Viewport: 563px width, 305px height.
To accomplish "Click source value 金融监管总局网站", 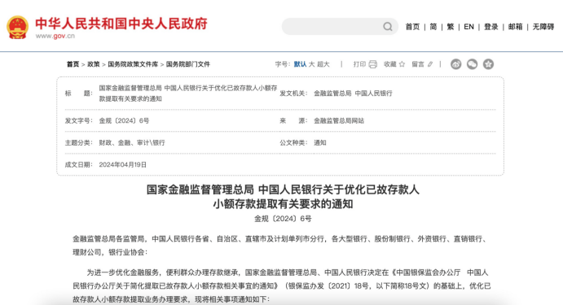I will [339, 121].
